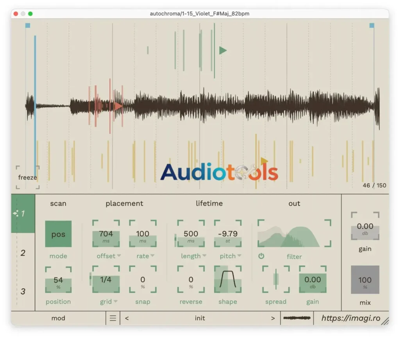Click the spread control

click(276, 279)
